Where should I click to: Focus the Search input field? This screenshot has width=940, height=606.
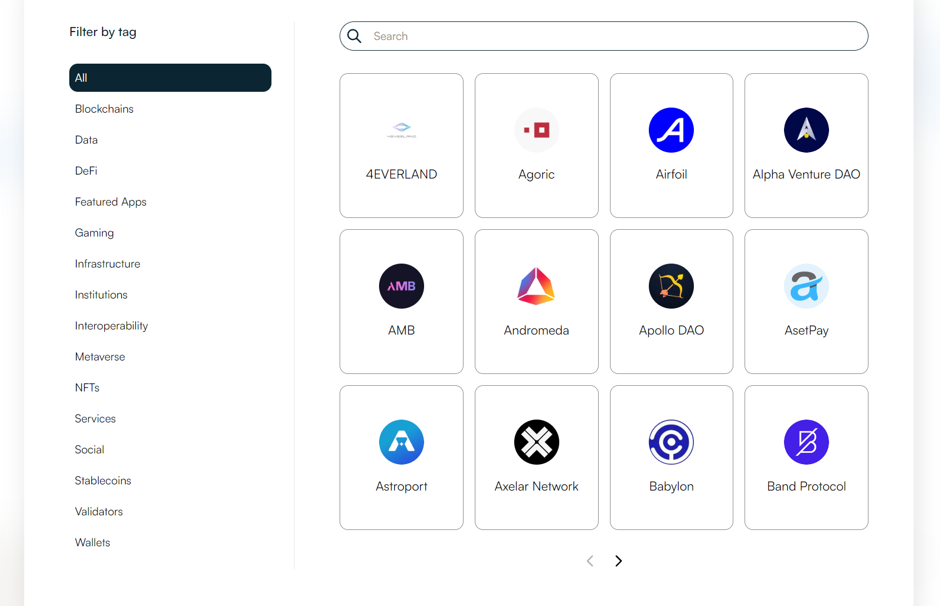coord(604,36)
